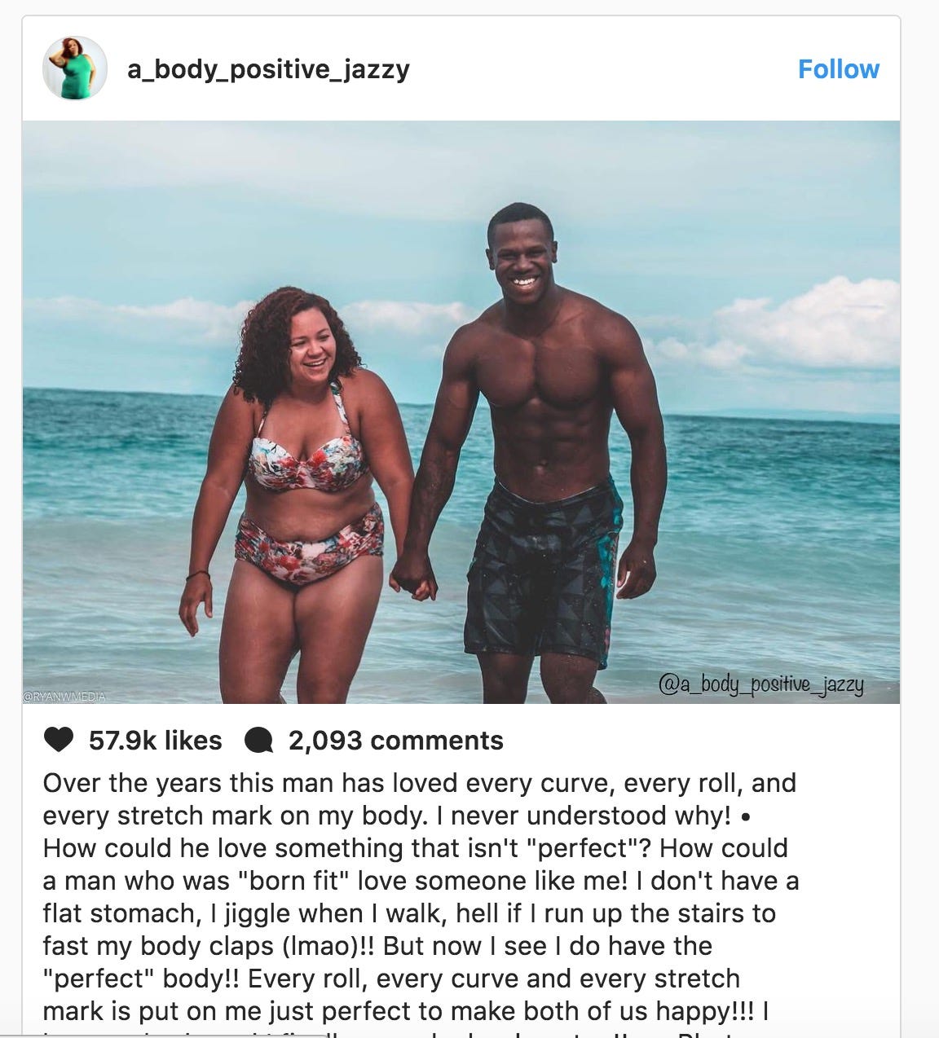Open the 2,093 comments count

click(396, 741)
